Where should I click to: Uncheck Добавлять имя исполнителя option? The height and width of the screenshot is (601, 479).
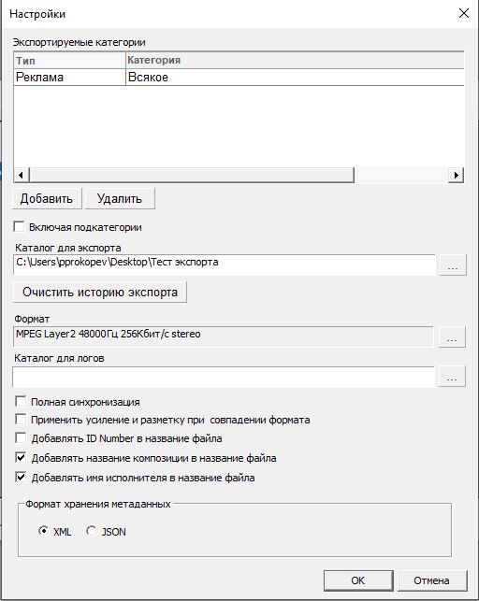tap(21, 478)
